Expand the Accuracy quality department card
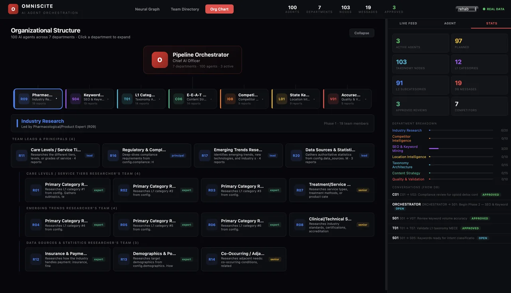Viewport: 511px width, 293px height. (x=347, y=99)
